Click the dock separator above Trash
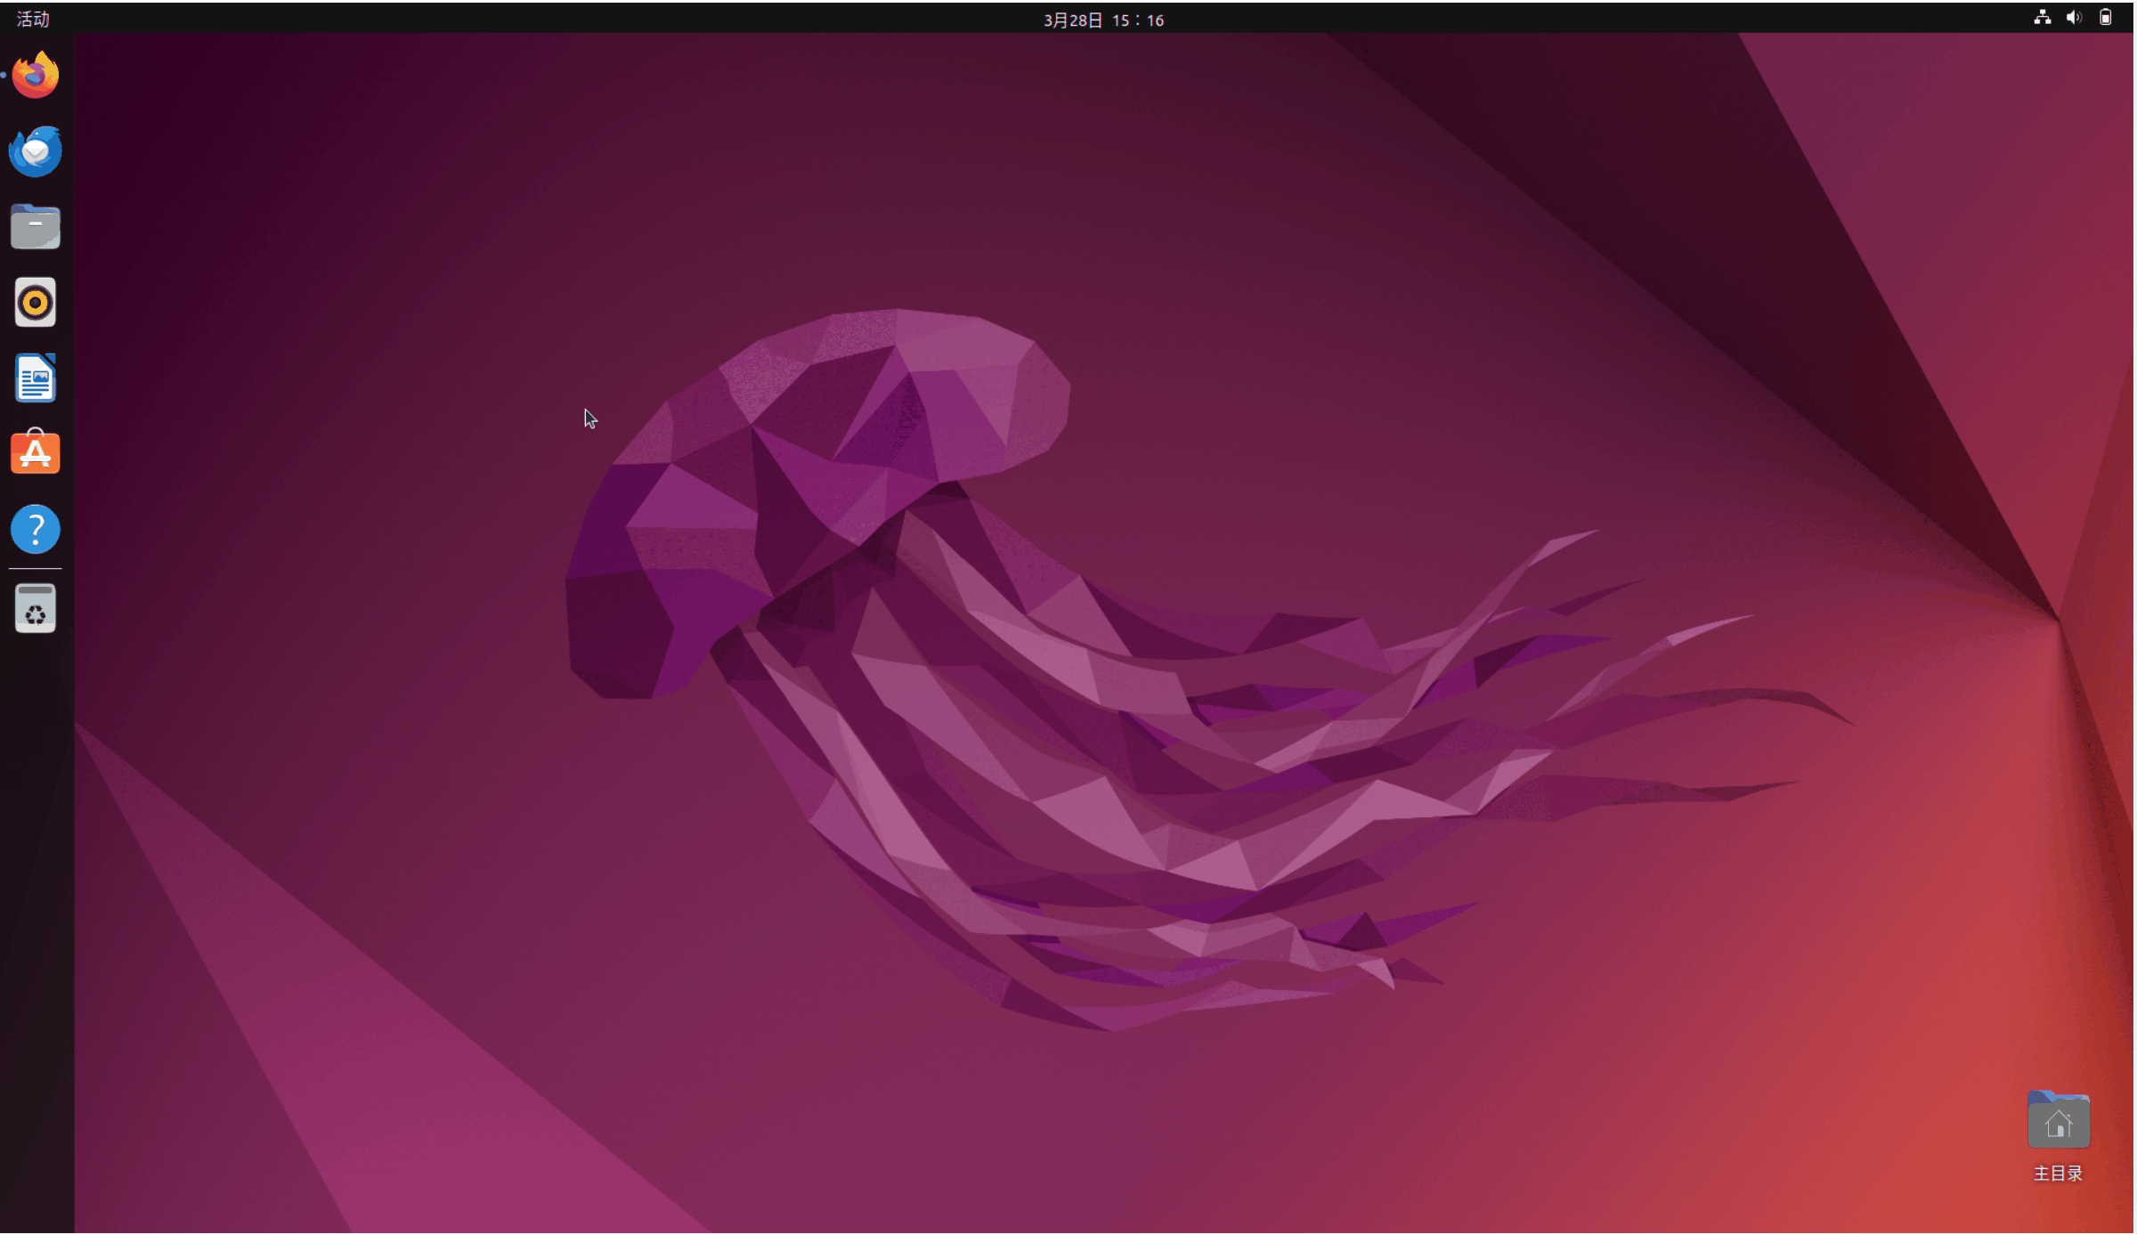 coord(36,568)
